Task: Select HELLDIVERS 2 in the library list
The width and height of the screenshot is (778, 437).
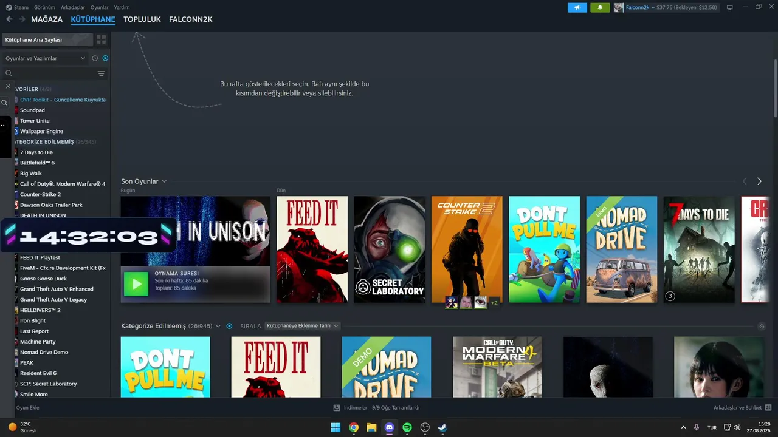Action: 40,310
